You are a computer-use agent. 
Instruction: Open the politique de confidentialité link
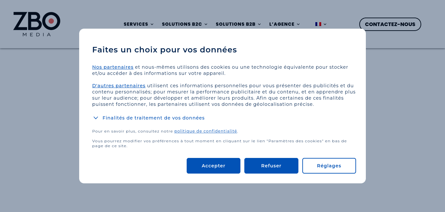pos(206,131)
